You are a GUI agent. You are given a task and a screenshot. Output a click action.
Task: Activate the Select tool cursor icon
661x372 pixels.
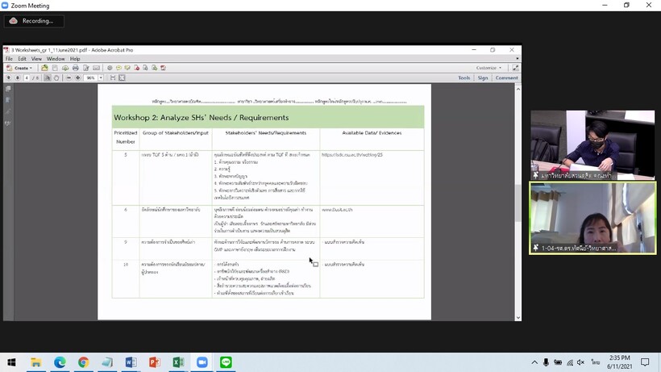click(x=48, y=78)
